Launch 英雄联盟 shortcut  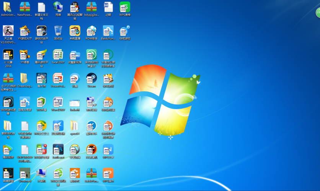coord(8,173)
